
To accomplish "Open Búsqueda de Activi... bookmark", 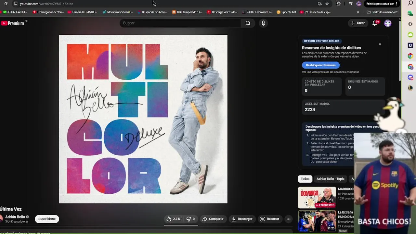I will 152,12.
